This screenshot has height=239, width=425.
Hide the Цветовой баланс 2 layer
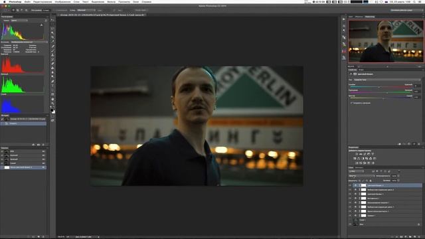(x=350, y=185)
